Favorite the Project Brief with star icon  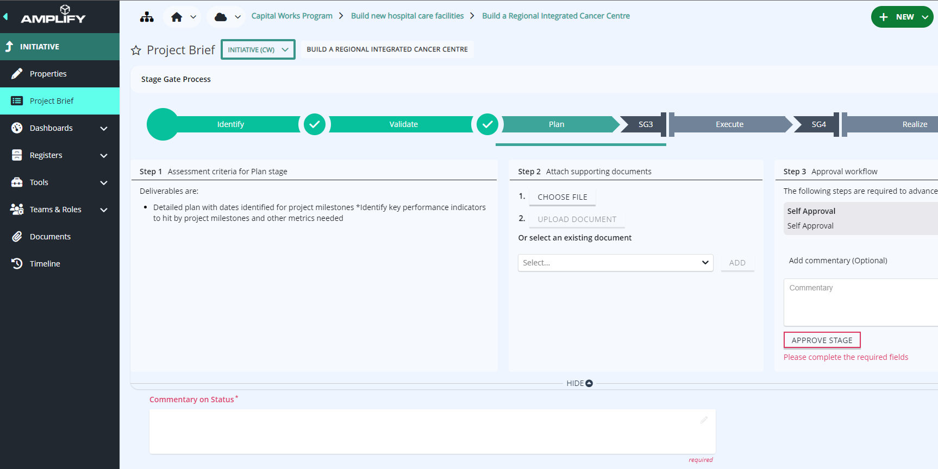[x=136, y=50]
